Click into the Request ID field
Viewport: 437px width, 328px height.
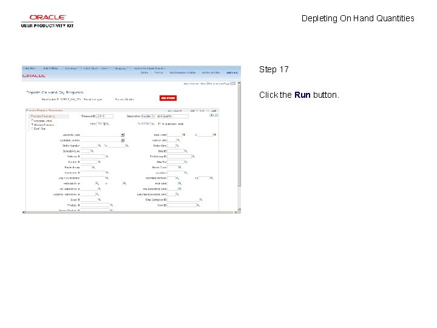(104, 116)
